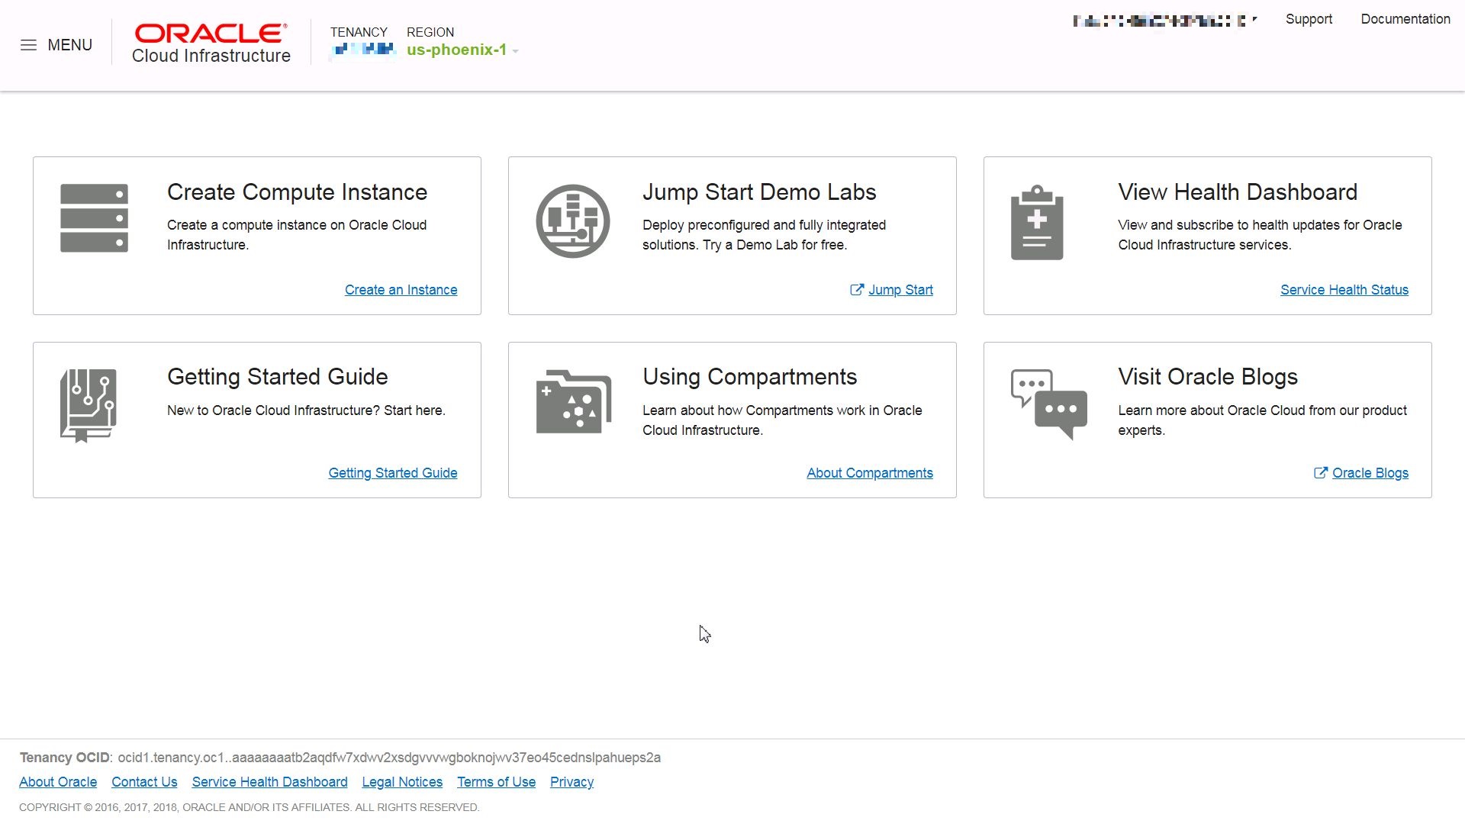
Task: Open Service Health Dashboard footer link
Action: click(269, 782)
